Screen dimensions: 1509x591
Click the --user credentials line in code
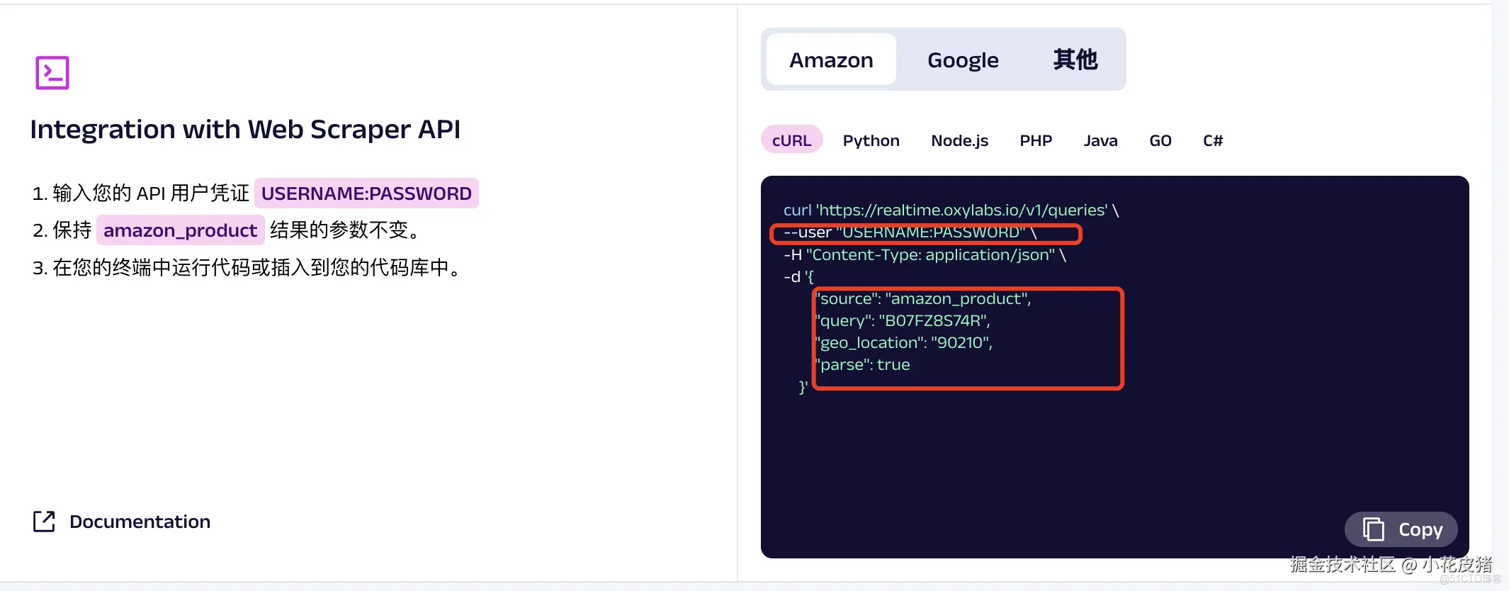910,232
